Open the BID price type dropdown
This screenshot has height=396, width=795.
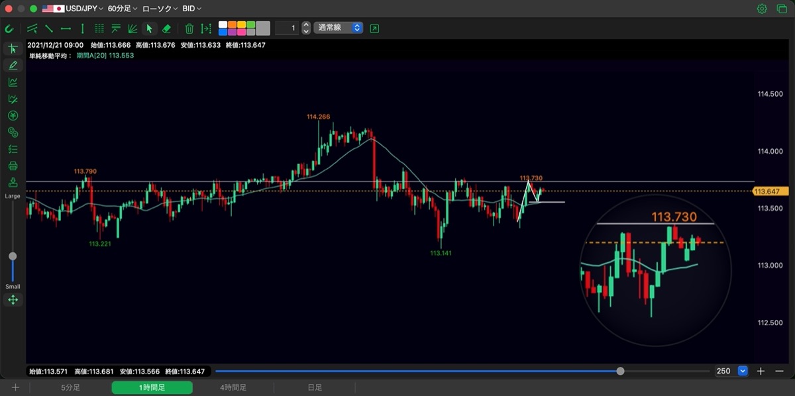click(191, 9)
